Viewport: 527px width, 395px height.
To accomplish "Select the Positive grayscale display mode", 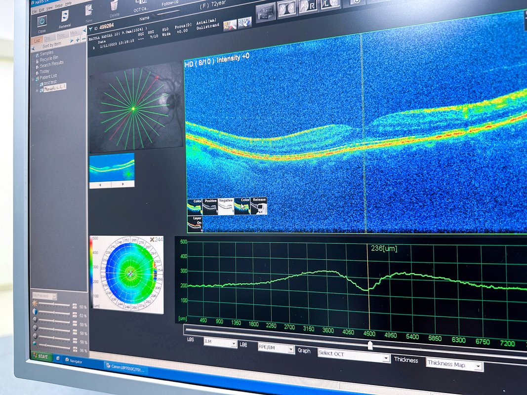I will pyautogui.click(x=210, y=206).
